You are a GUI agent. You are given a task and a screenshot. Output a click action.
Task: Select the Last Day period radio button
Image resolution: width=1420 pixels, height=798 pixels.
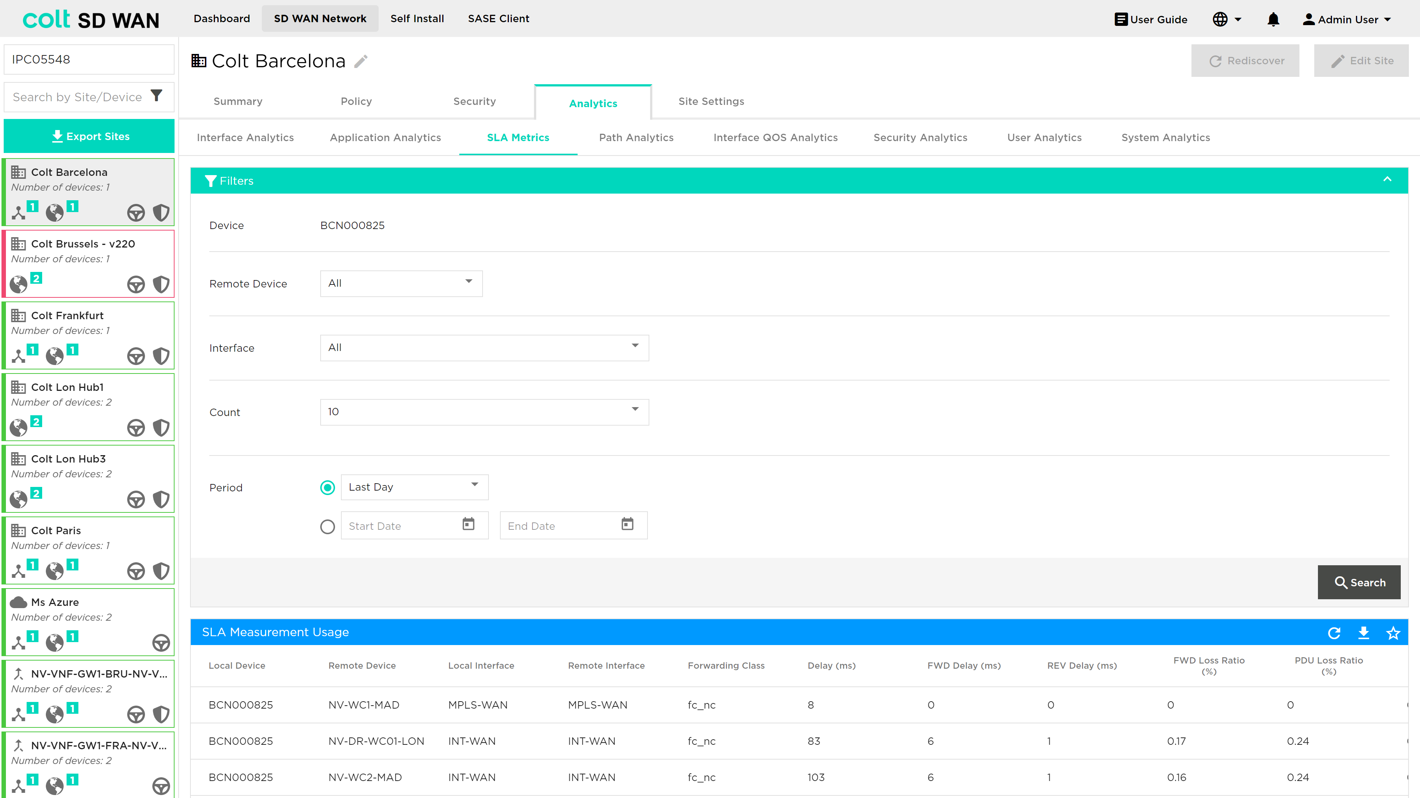point(327,487)
